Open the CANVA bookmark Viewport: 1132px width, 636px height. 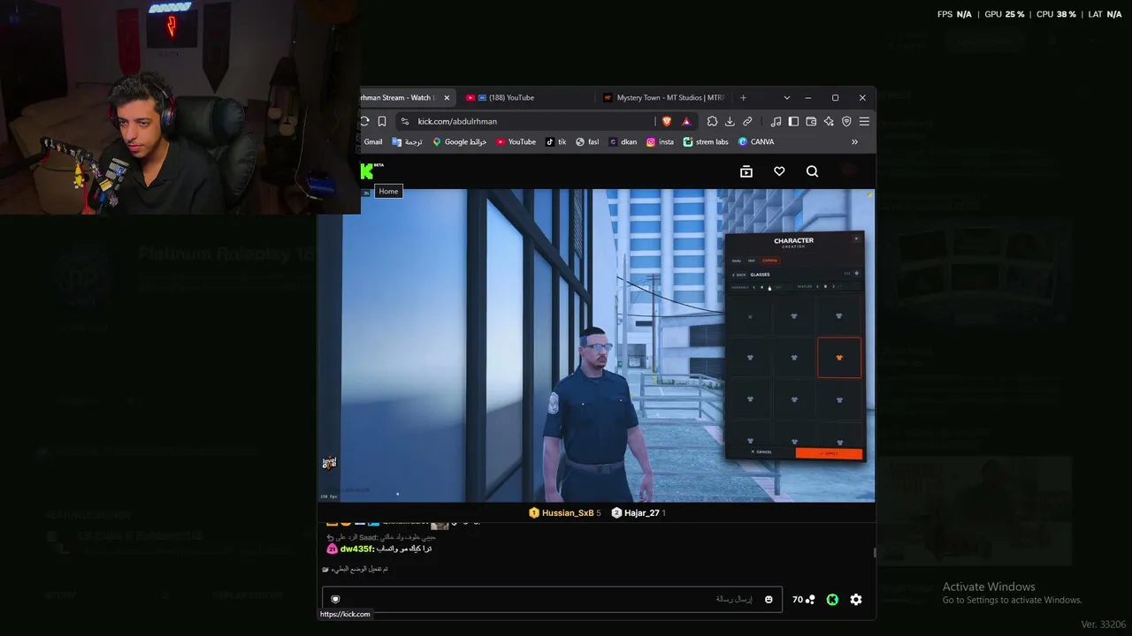point(756,141)
